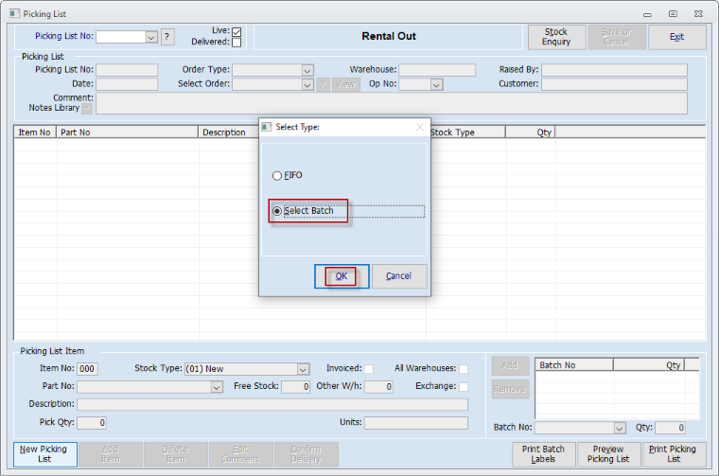Click the Warehouse field
This screenshot has height=476, width=719.
[437, 70]
